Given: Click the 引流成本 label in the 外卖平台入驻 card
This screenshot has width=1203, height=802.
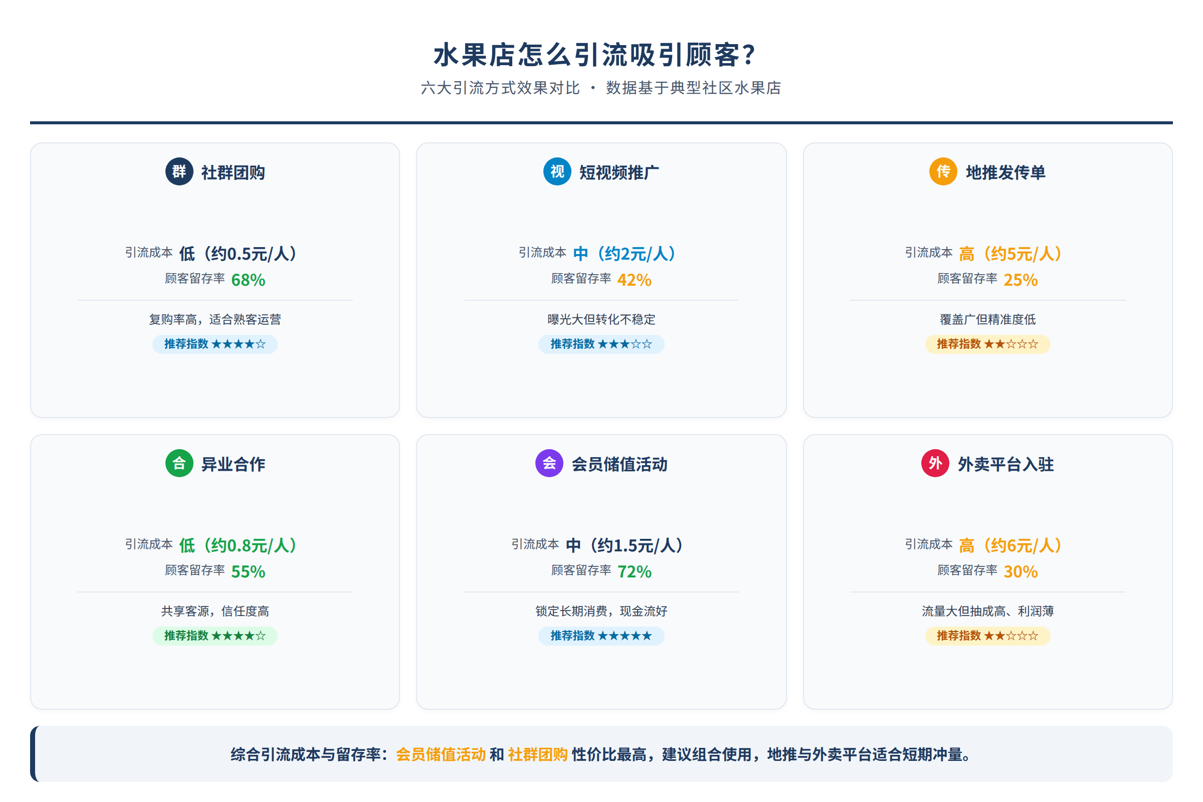Looking at the screenshot, I should point(929,544).
